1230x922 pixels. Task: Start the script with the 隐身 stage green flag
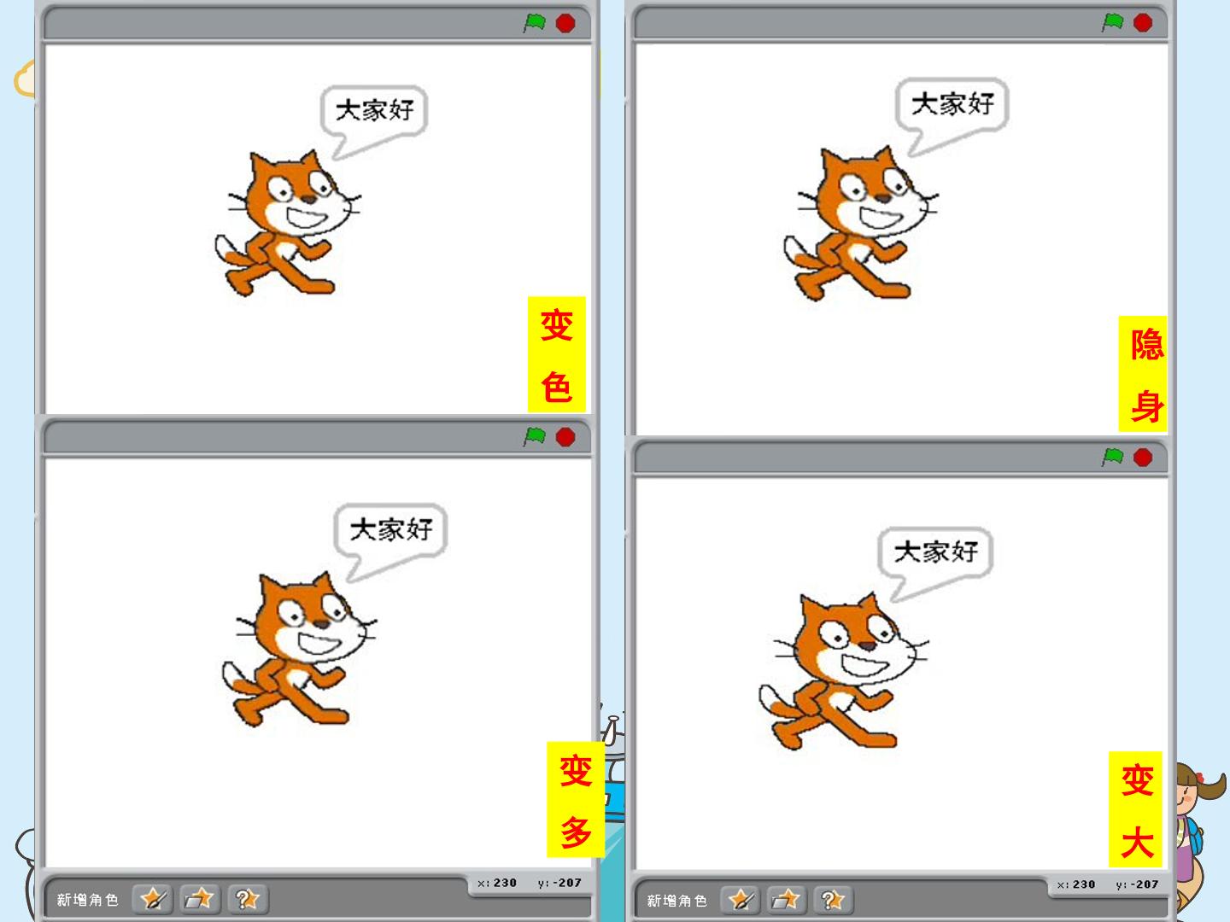(x=1112, y=22)
